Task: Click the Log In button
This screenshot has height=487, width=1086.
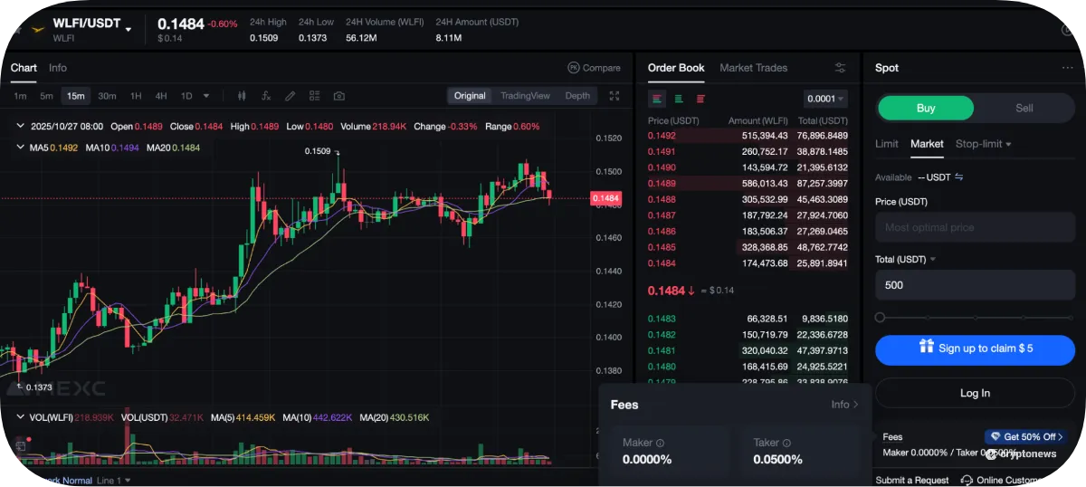Action: coord(975,393)
